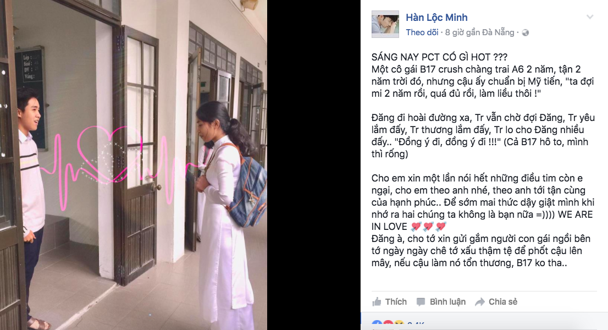Click Hàn Lộc Minh's profile picture
The height and width of the screenshot is (330, 608).
(385, 24)
